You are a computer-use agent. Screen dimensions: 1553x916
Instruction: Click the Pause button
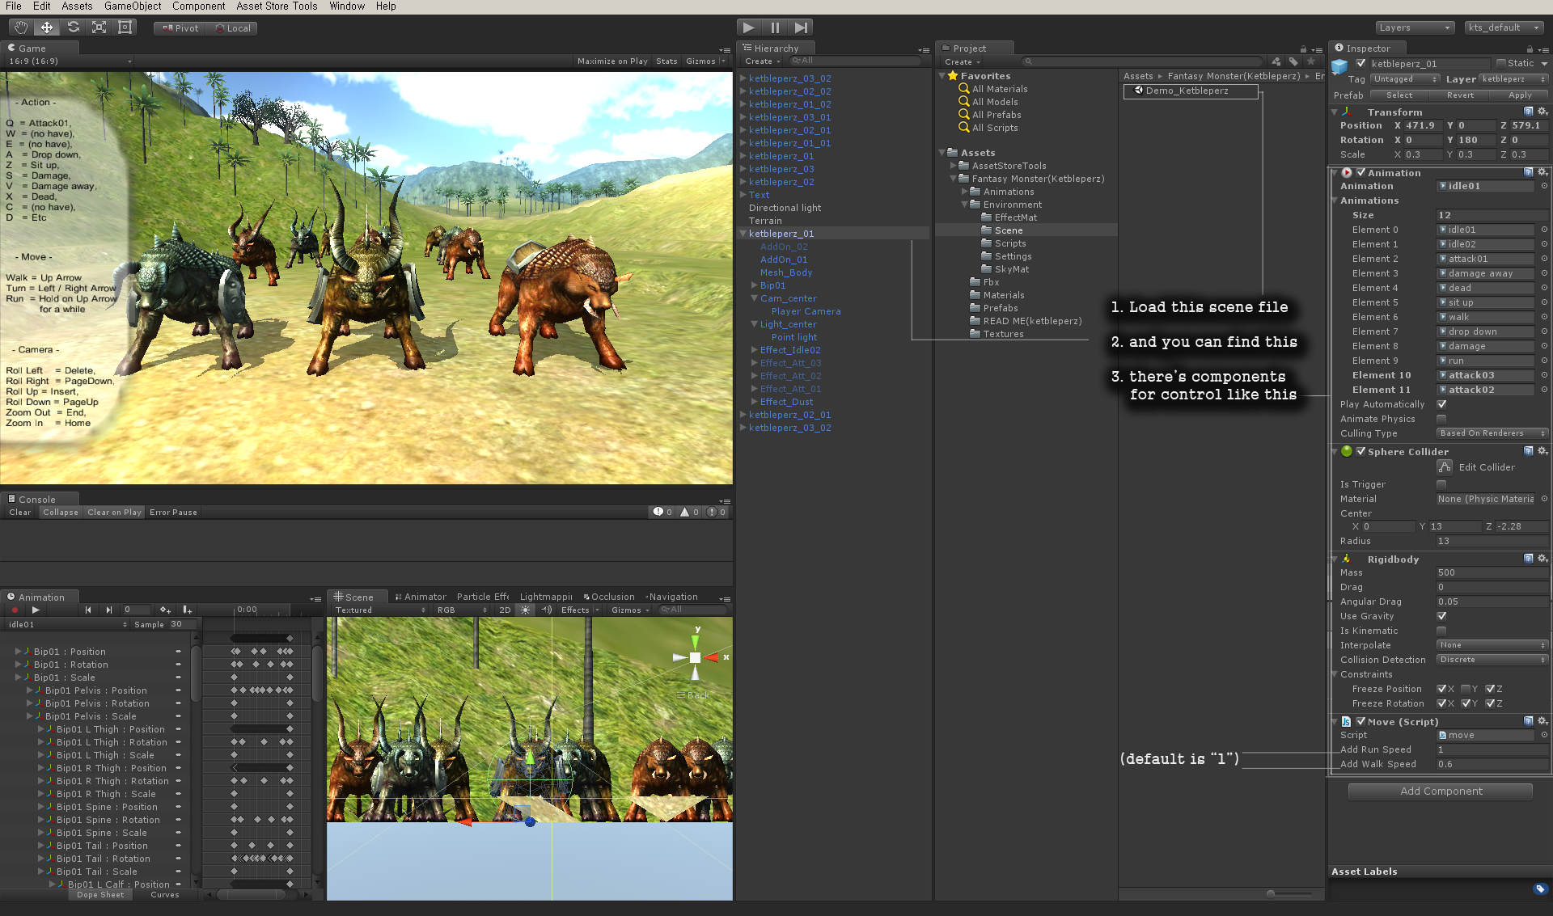(775, 27)
